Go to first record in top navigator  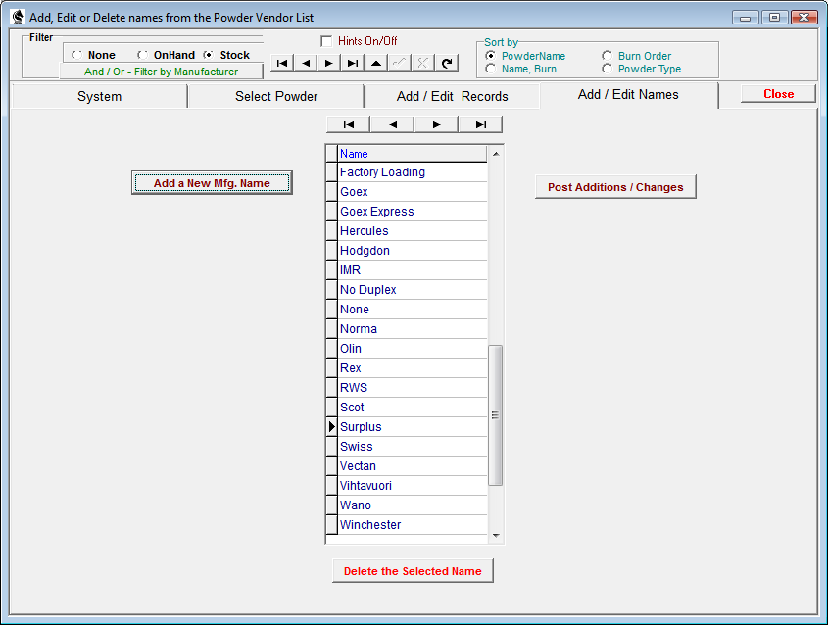point(282,63)
